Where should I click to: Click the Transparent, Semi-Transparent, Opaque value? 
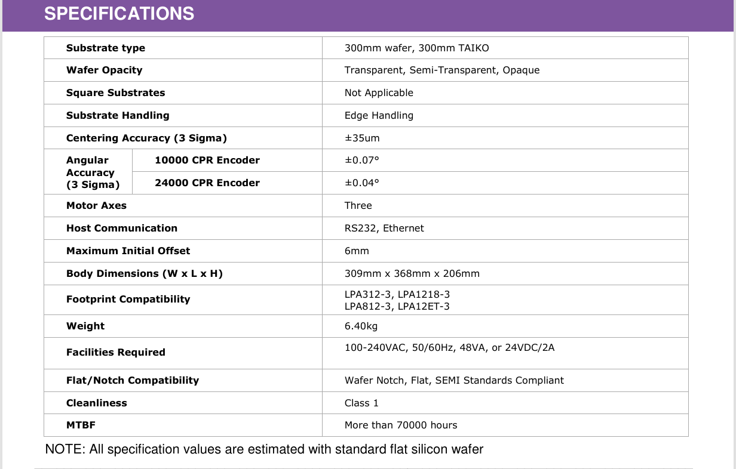pyautogui.click(x=442, y=70)
